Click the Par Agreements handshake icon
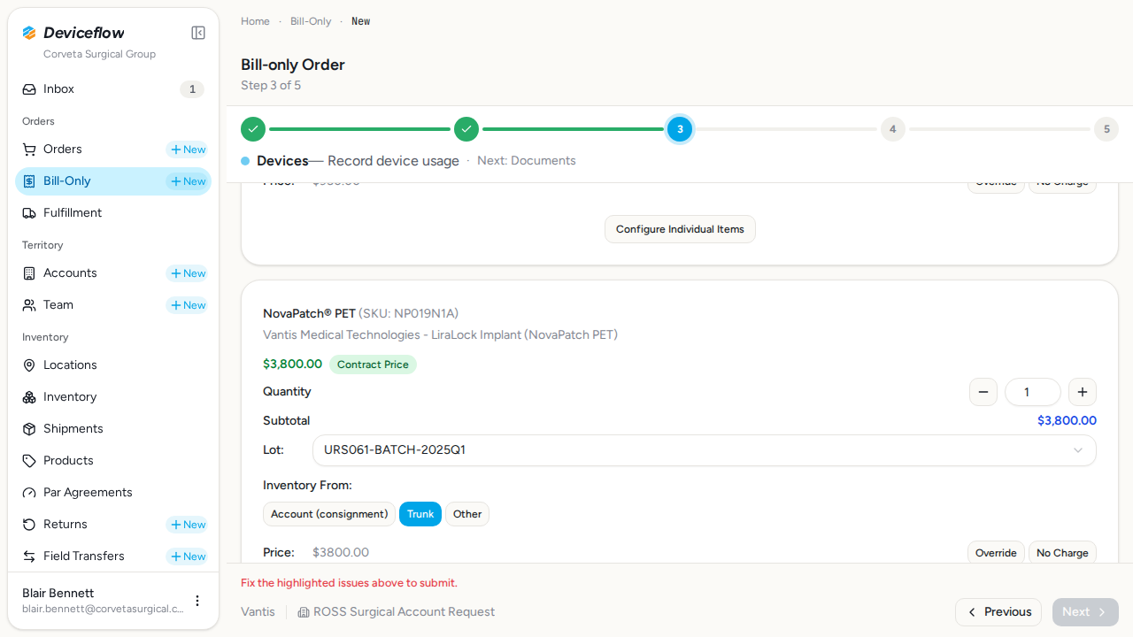The width and height of the screenshot is (1133, 637). (x=29, y=493)
